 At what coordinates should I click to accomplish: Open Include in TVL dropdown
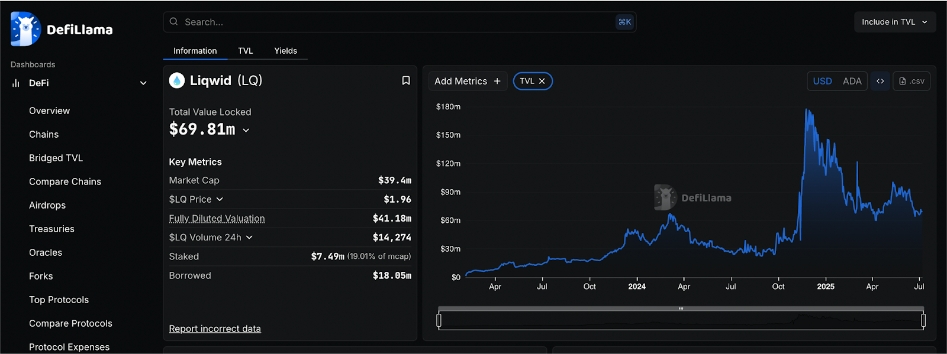pos(895,22)
